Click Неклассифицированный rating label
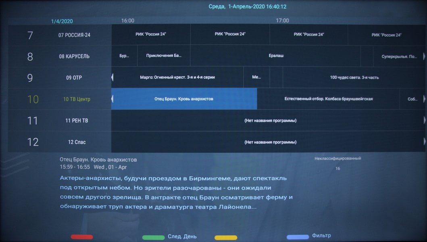Viewport: 427px width, 242px height. (x=337, y=159)
